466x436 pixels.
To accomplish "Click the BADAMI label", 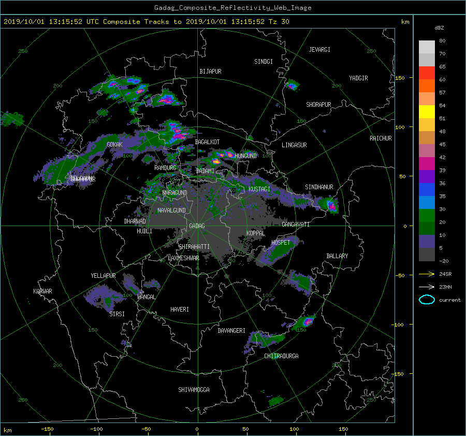I will pos(205,171).
